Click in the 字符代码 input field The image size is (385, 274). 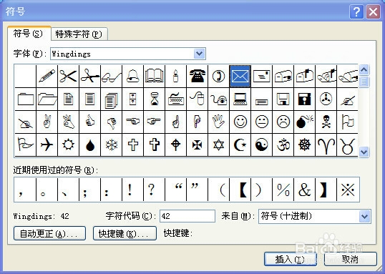[187, 216]
